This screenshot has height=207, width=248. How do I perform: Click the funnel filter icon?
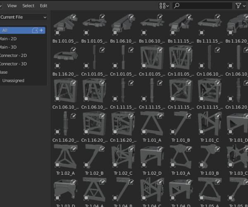(x=238, y=6)
